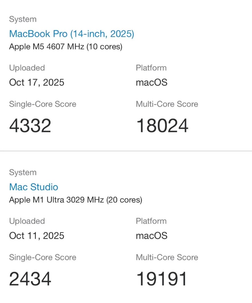Click the System label above MacBook Pro

click(23, 19)
